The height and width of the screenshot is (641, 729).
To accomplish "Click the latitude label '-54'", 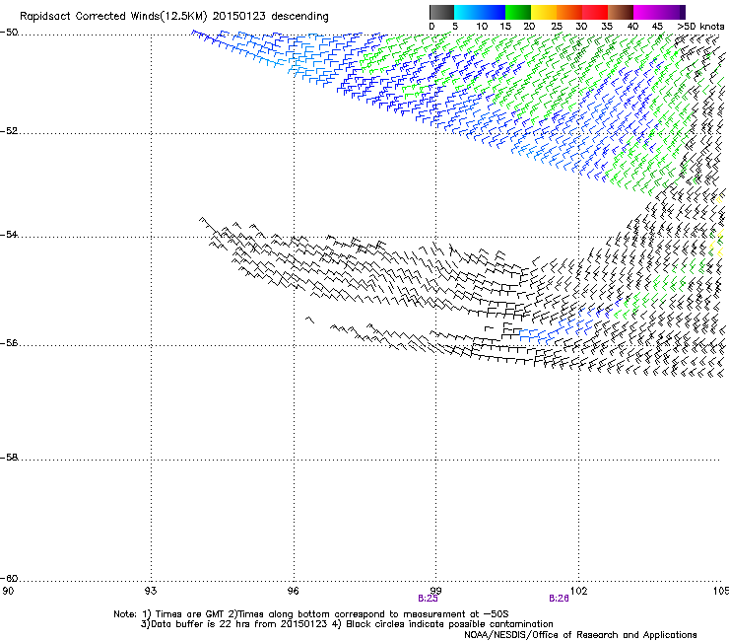I will [9, 235].
